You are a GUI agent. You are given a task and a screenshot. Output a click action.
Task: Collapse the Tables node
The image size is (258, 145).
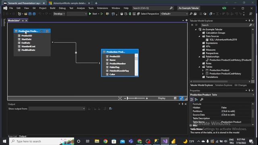[199, 67]
